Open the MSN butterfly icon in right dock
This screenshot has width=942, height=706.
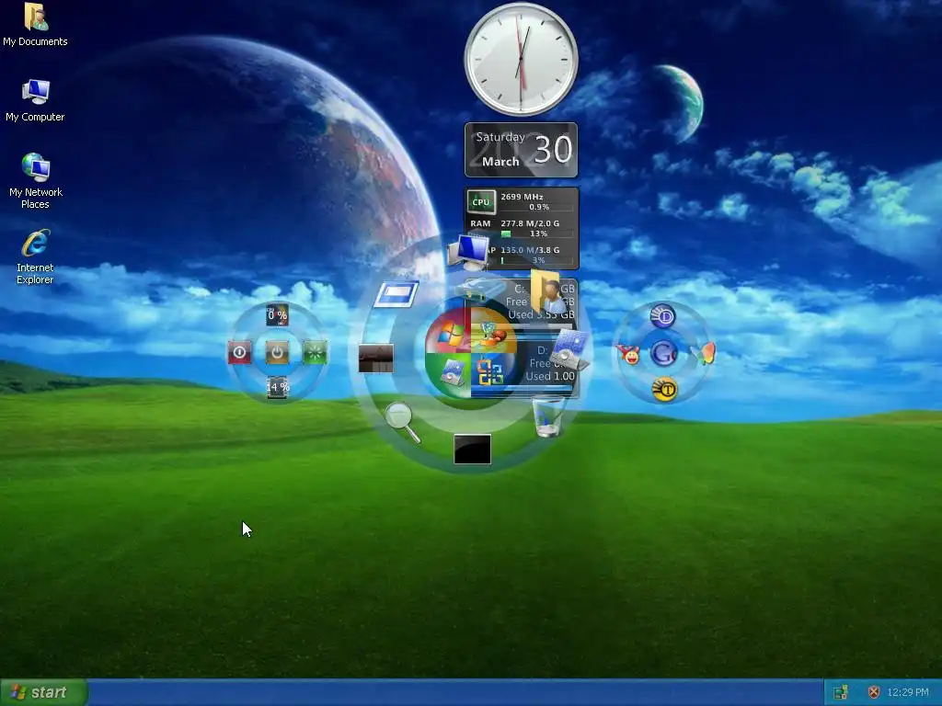click(703, 354)
